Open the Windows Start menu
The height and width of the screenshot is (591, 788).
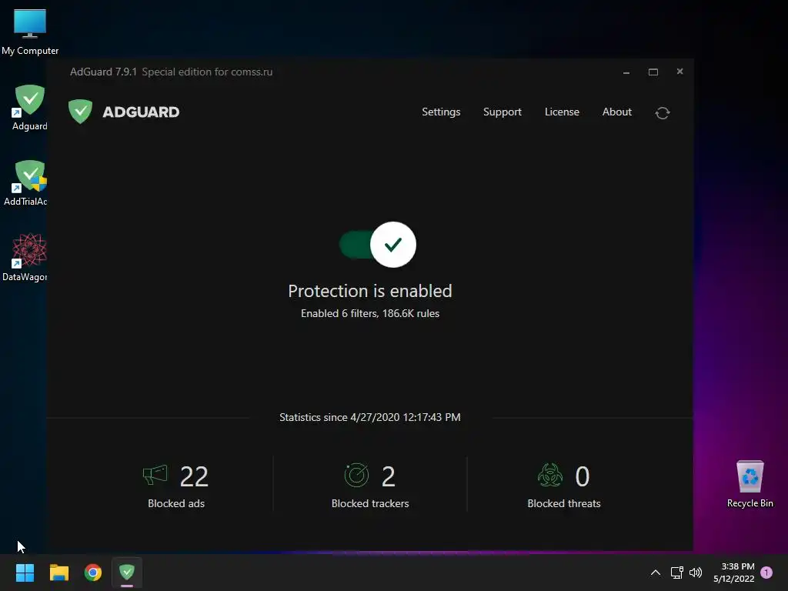pyautogui.click(x=25, y=573)
